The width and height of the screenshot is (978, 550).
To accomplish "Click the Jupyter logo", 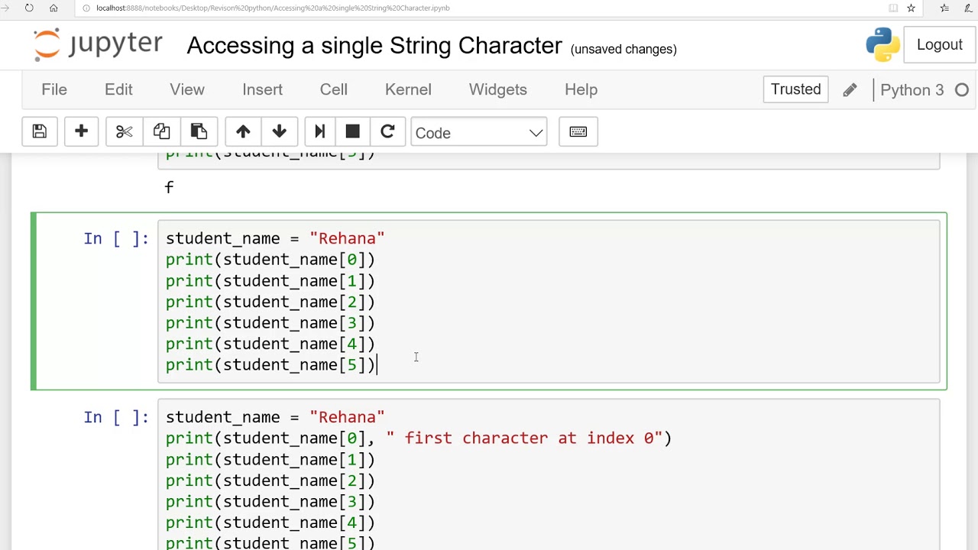I will click(x=98, y=45).
